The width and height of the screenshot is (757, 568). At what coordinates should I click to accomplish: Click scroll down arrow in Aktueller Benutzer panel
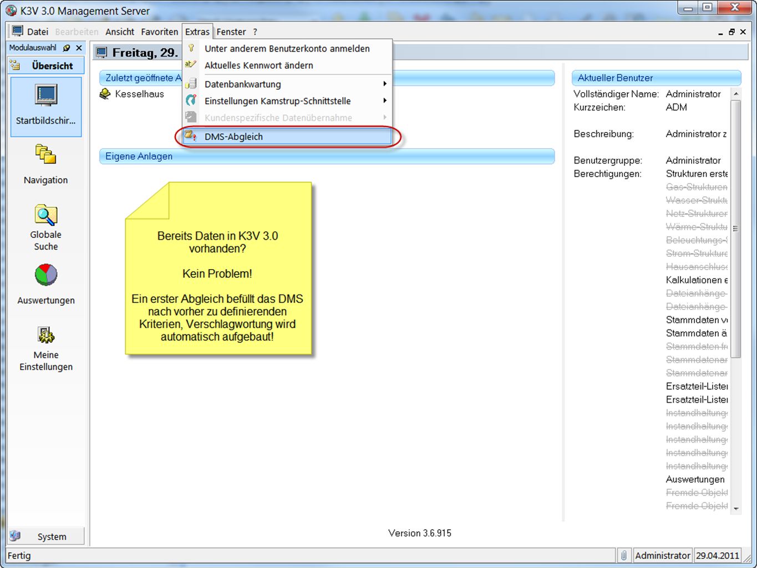736,508
